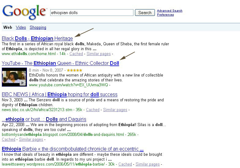Open Similar pages for blogspot result
The image size is (240, 168).
click(31, 140)
